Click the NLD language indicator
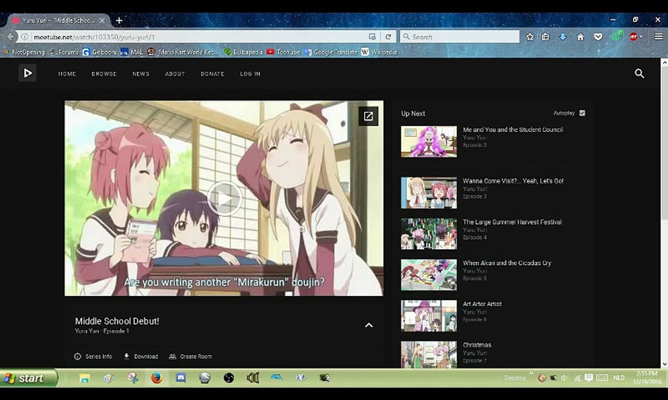Screen dimensions: 668x400 [619, 378]
